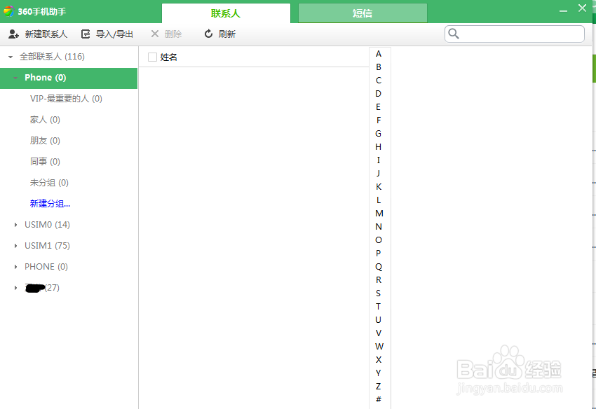Viewport: 596px width, 409px height.
Task: Select USIM0 (14) contact source
Action: (47, 225)
